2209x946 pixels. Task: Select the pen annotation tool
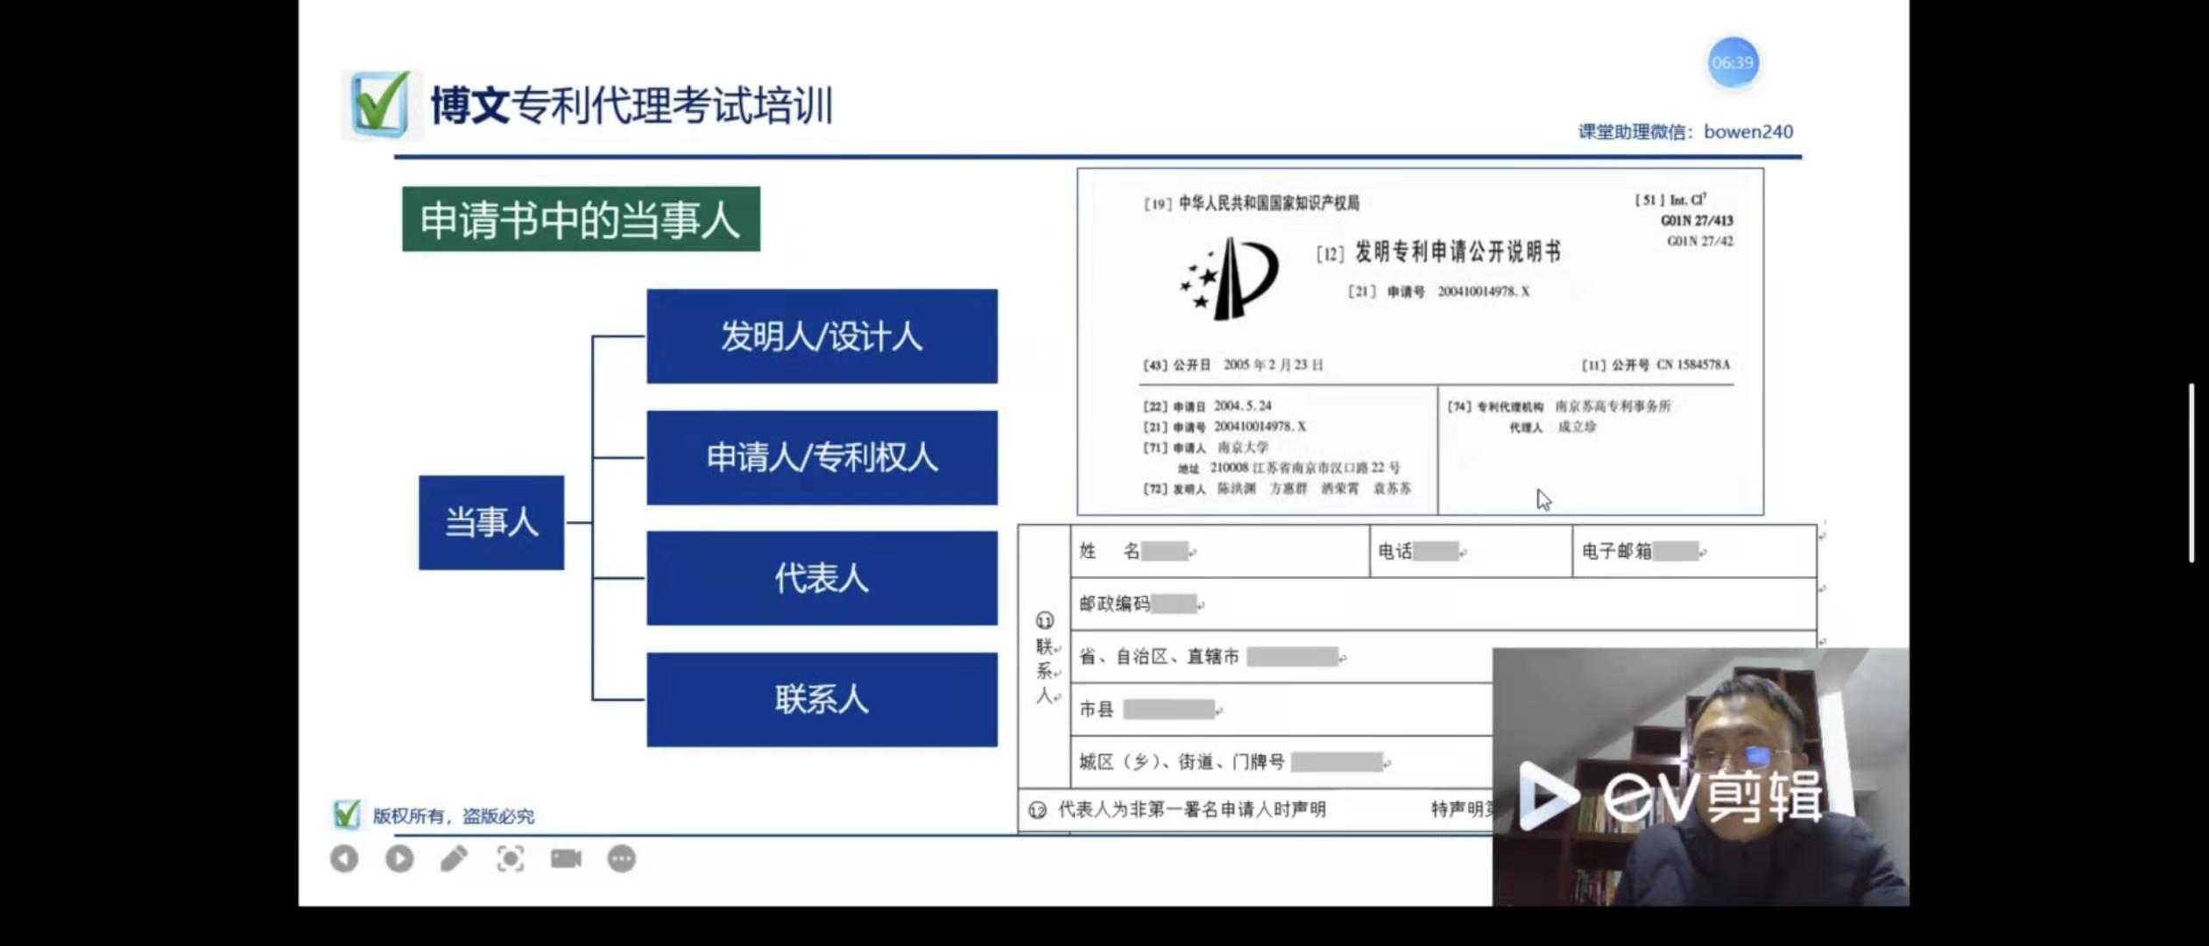tap(454, 859)
